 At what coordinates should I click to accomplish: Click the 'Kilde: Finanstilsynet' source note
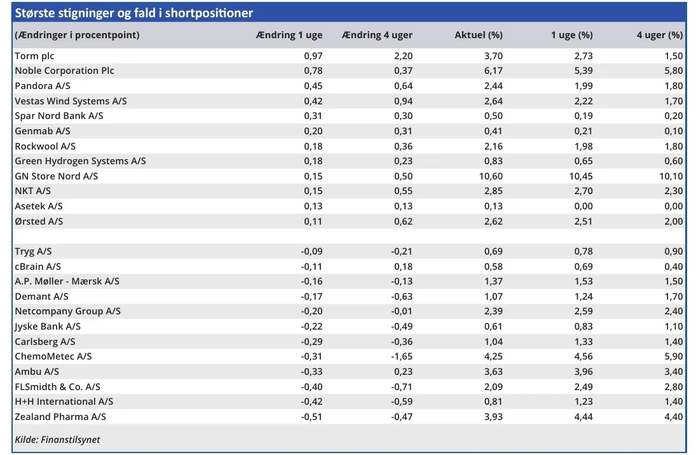tap(57, 439)
